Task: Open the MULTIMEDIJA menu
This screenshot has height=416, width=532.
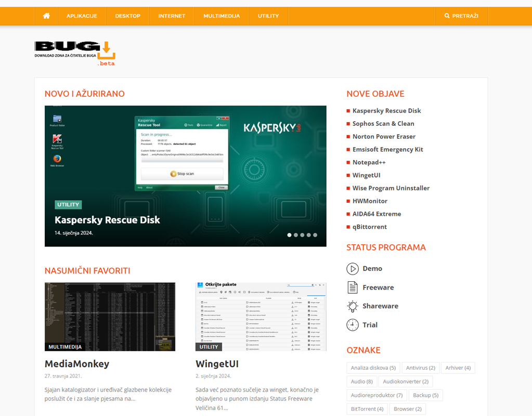Action: click(222, 16)
